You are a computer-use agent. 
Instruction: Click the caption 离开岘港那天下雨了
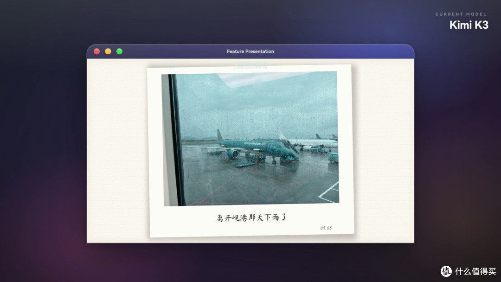point(252,218)
